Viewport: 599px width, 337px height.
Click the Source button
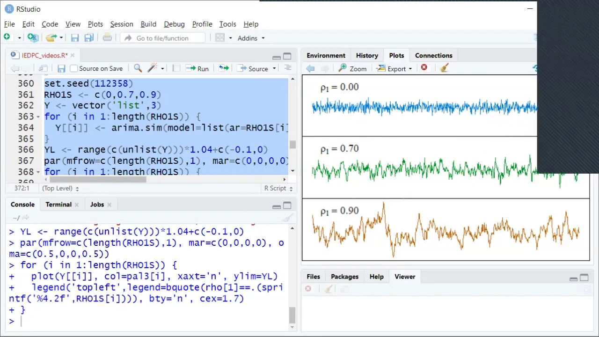coord(253,68)
